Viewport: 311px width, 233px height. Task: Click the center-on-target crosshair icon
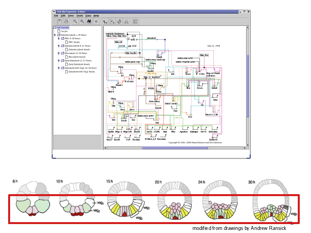click(x=96, y=21)
